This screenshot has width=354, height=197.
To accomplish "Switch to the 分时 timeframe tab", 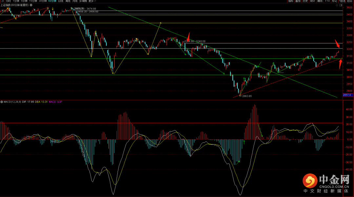I will tap(8, 1).
